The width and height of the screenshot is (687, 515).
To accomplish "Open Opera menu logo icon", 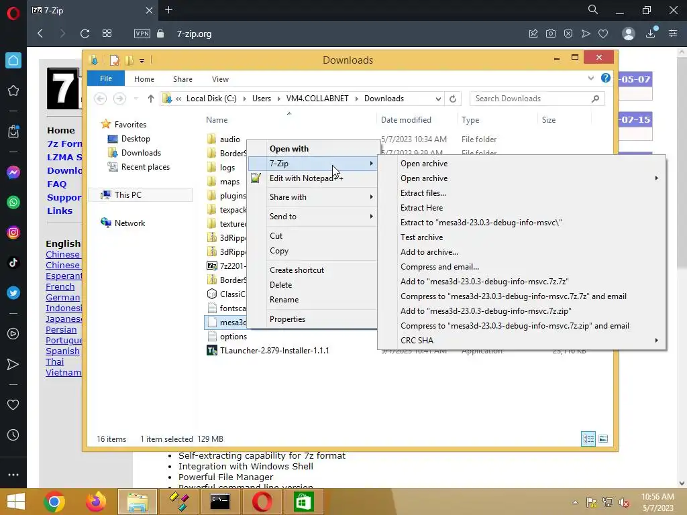I will pos(13,13).
